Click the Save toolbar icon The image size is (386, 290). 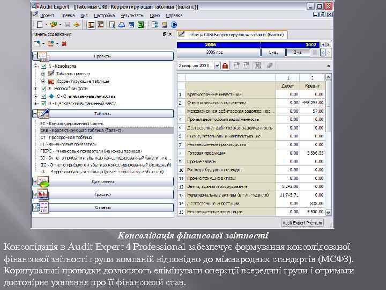(x=68, y=25)
